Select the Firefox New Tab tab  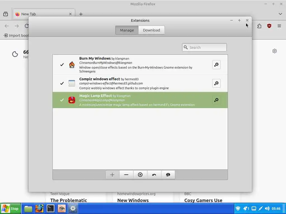44,14
